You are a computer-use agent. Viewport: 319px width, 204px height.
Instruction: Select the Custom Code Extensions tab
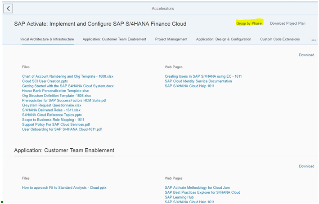click(280, 39)
